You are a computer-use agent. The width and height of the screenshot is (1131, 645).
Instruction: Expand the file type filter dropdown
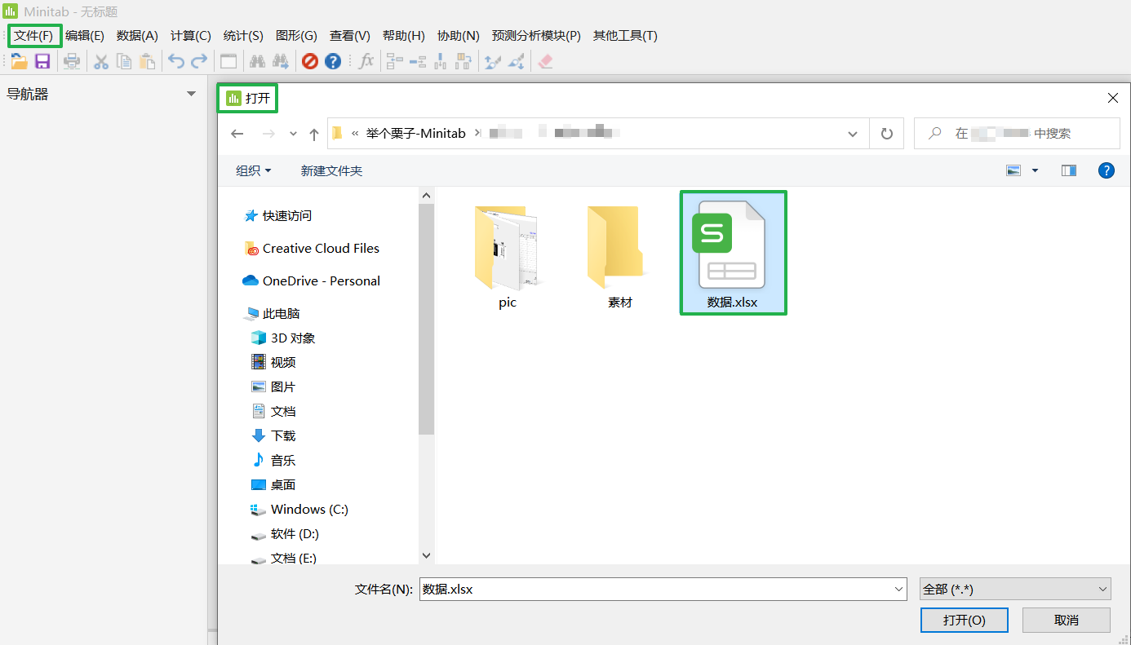tap(1014, 589)
